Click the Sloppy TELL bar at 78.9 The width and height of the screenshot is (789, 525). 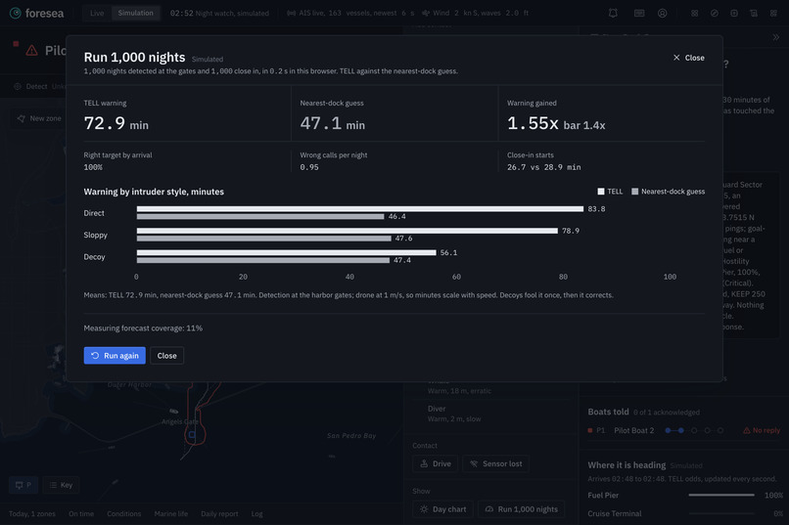pos(348,231)
